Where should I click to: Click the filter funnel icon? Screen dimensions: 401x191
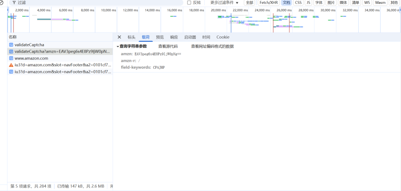(x=14, y=2)
